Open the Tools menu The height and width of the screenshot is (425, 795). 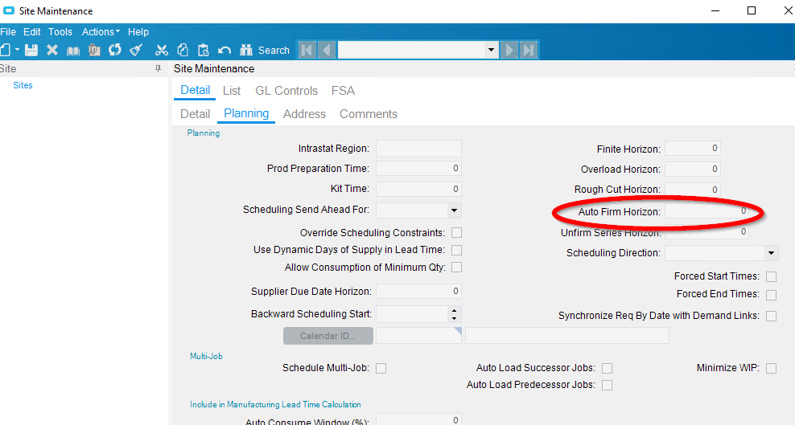coord(60,32)
